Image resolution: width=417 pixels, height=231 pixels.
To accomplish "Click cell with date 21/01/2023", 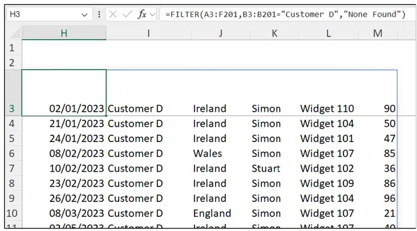I will tap(64, 124).
